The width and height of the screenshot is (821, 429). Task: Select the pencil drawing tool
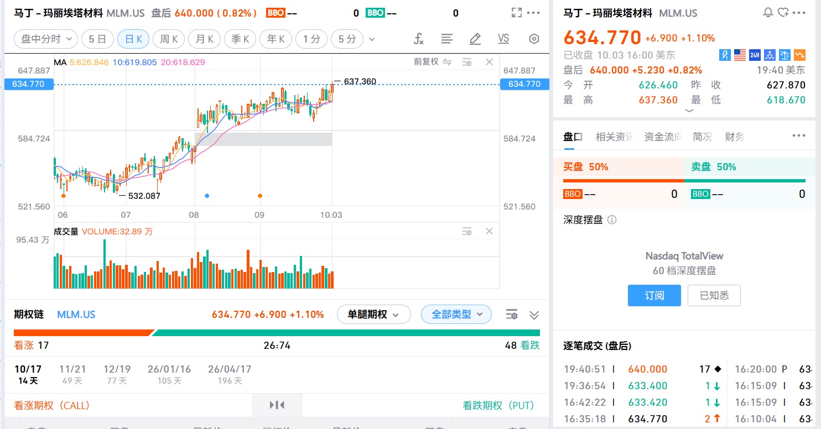(475, 39)
